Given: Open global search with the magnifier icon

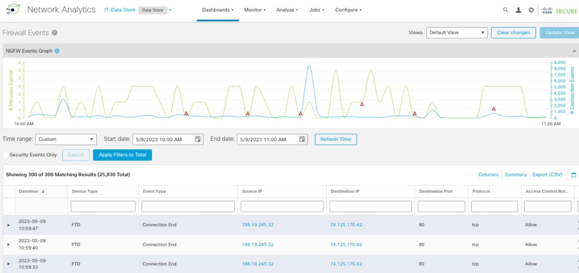Looking at the screenshot, I should [506, 10].
